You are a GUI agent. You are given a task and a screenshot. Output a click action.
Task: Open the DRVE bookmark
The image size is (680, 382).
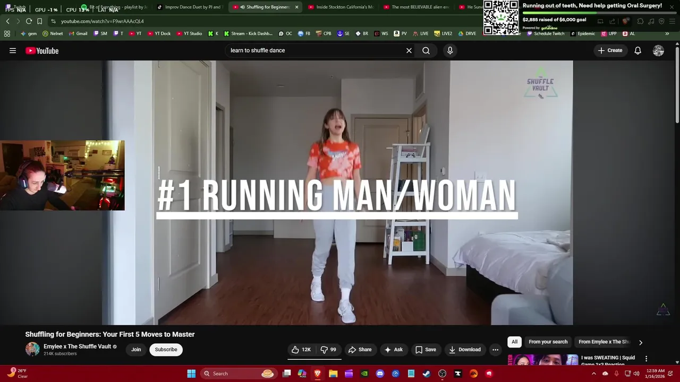click(467, 33)
